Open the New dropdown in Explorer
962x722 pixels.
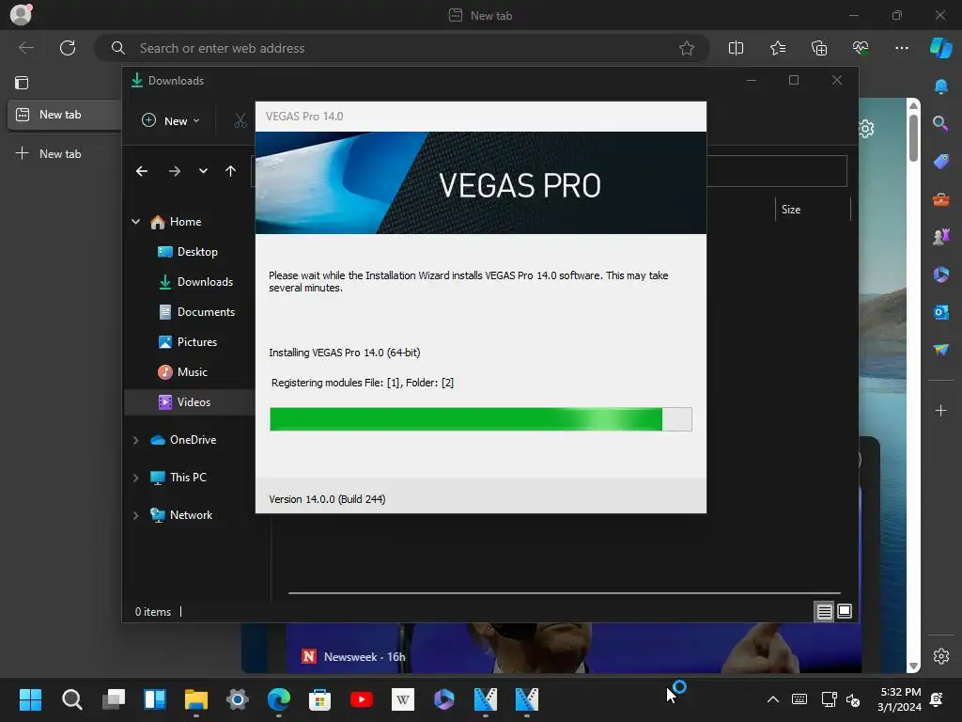click(171, 121)
